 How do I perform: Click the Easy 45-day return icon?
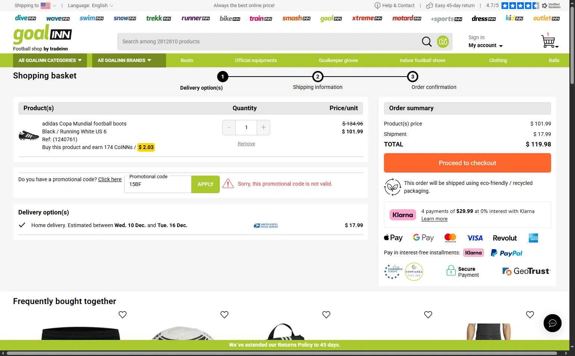(429, 5)
